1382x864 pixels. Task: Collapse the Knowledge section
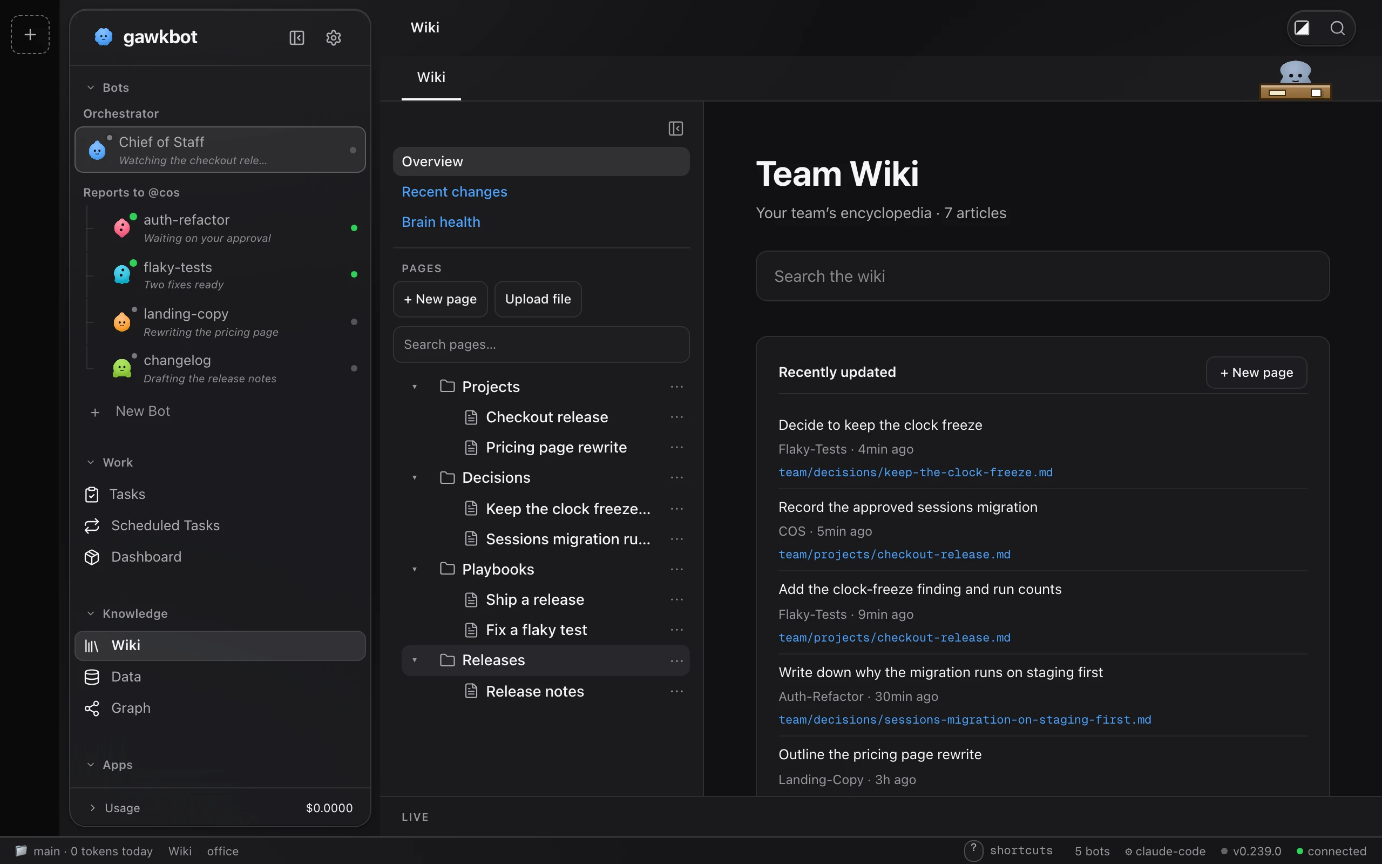click(x=90, y=614)
